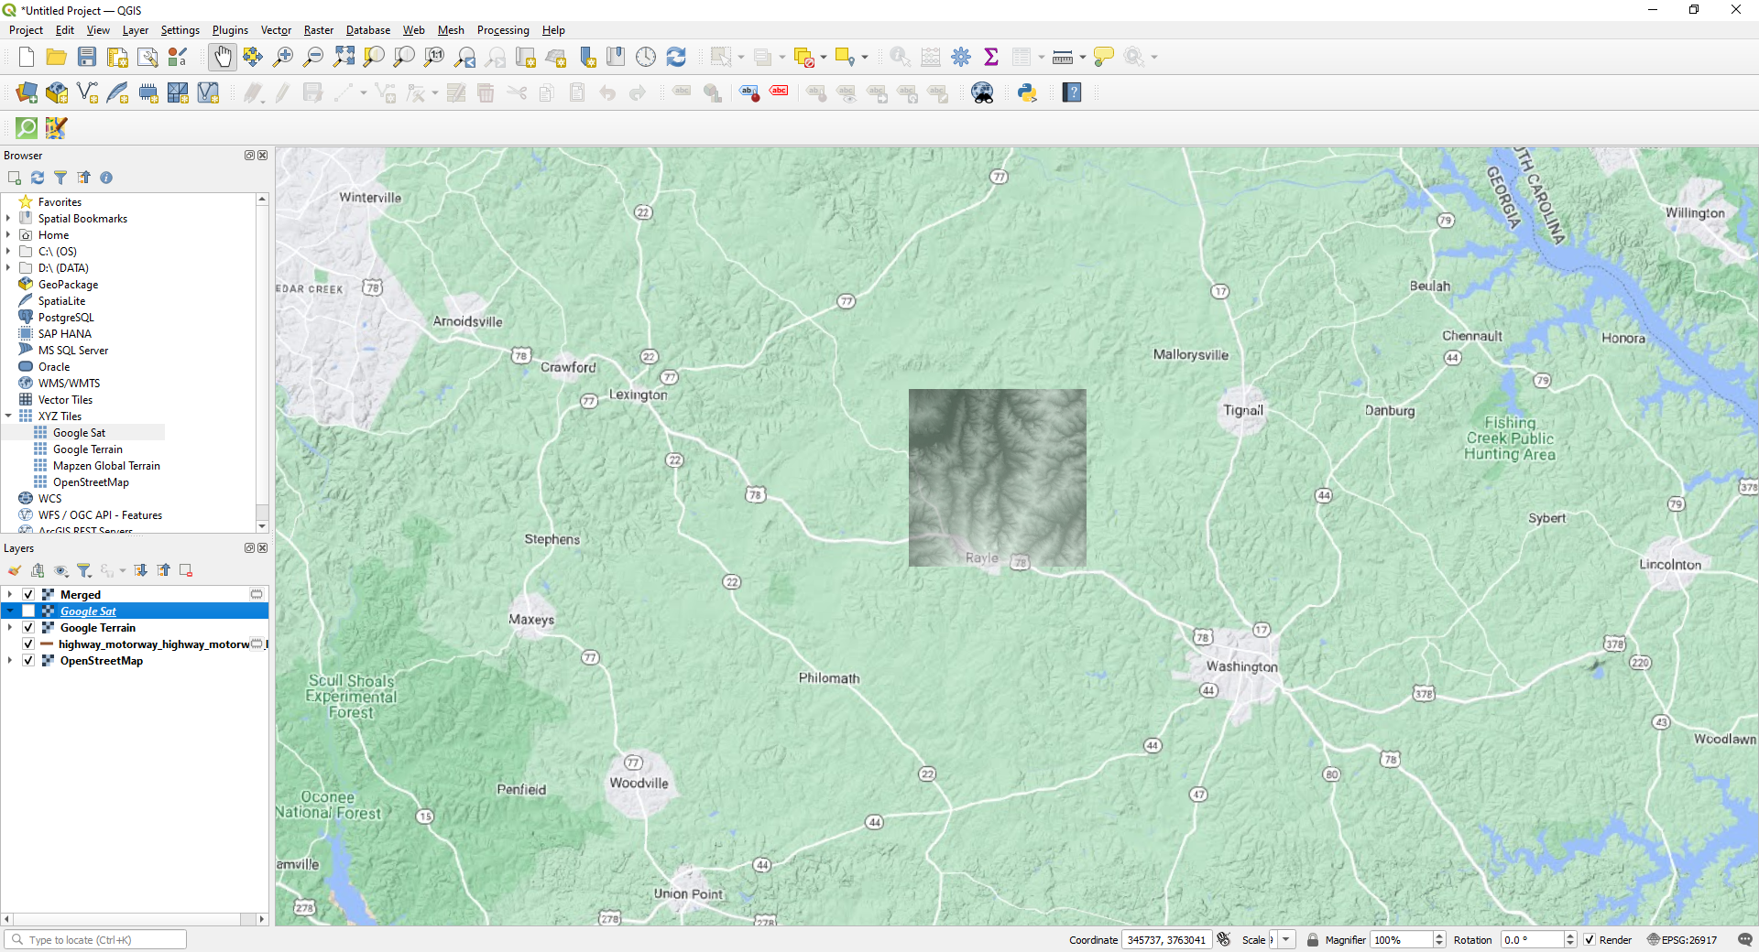This screenshot has height=952, width=1759.
Task: Select the Zoom Out magnifier tool
Action: 313,57
